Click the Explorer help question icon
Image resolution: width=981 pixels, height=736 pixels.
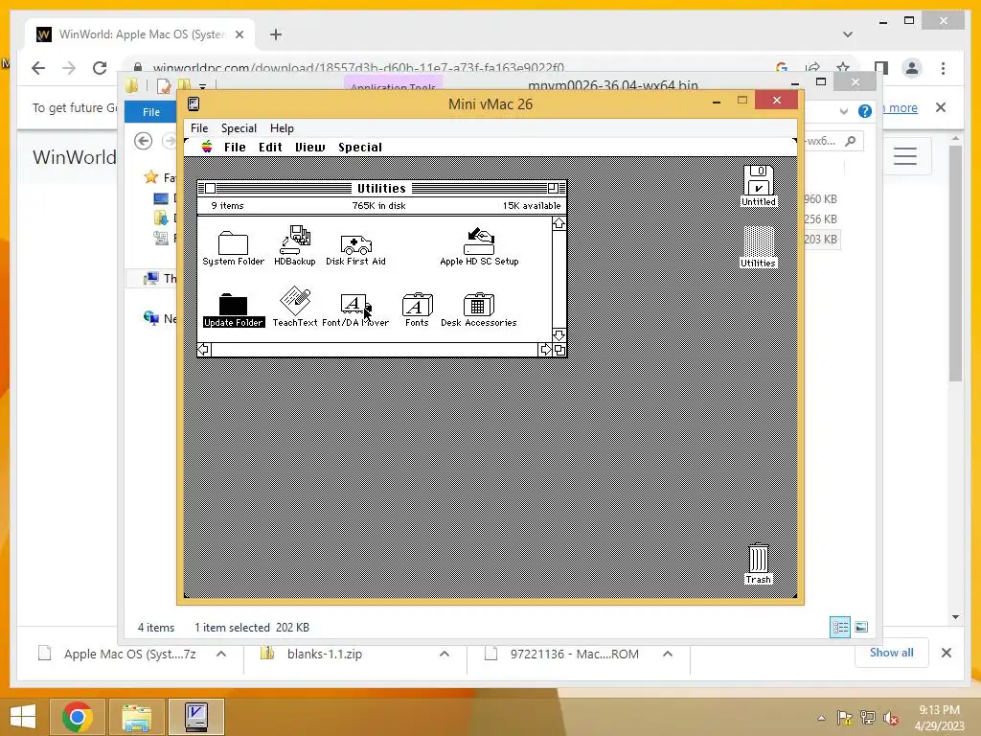tap(865, 111)
